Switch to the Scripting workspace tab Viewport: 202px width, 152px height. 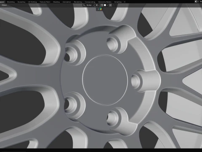118,2
